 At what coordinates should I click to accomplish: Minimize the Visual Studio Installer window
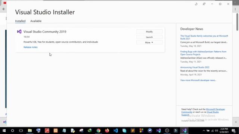click(x=212, y=4)
